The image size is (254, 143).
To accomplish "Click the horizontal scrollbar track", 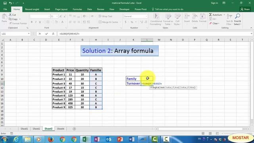I will 200,129.
